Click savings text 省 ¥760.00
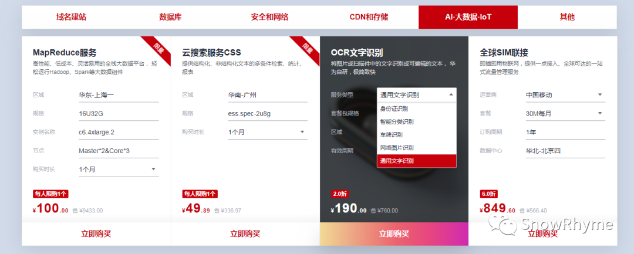 384,211
